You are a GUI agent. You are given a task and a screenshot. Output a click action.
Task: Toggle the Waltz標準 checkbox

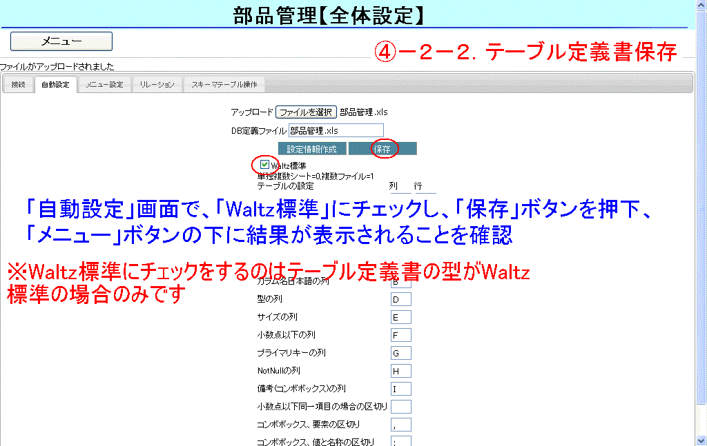coord(265,165)
